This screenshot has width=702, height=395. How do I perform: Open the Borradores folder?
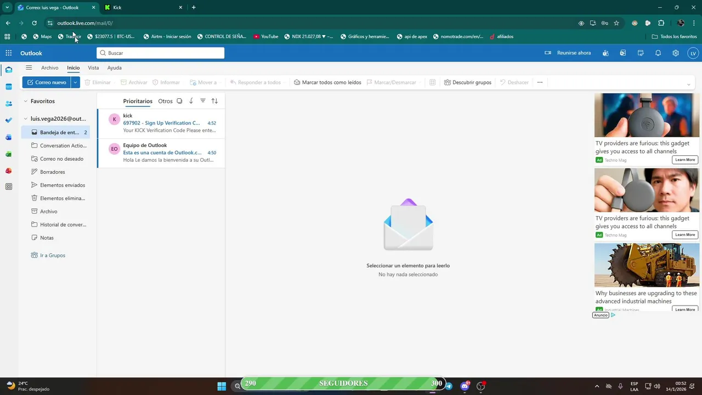[x=56, y=172]
